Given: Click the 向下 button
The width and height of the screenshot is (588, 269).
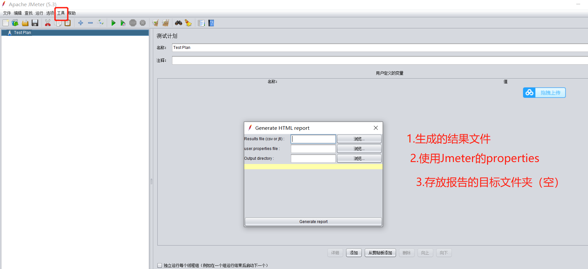Looking at the screenshot, I should tap(444, 253).
